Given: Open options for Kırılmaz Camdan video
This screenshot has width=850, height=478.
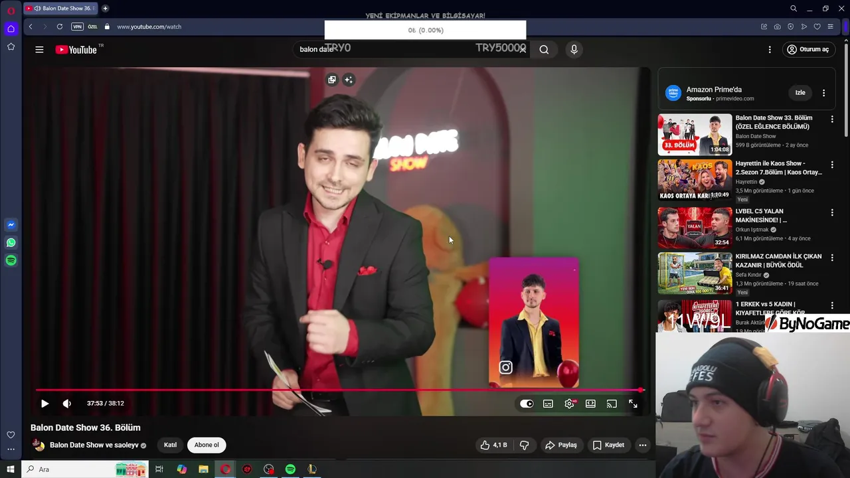Looking at the screenshot, I should click(832, 258).
